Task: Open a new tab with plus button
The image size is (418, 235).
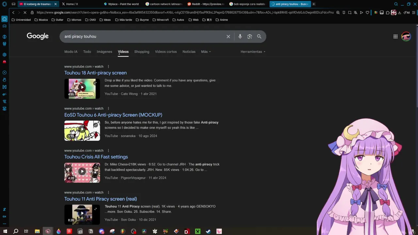Action: 313,4
